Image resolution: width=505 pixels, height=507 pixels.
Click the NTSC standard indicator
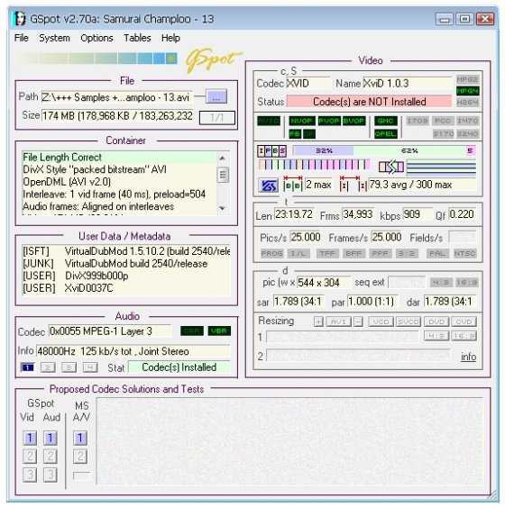click(x=464, y=254)
